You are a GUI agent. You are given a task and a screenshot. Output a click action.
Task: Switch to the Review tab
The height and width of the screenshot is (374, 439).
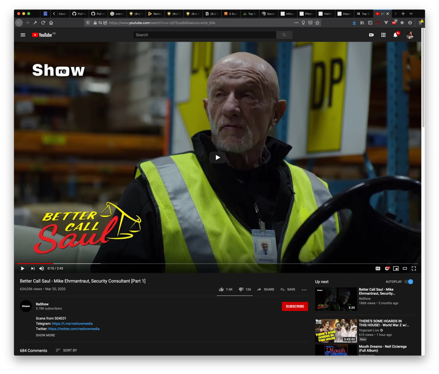click(155, 14)
